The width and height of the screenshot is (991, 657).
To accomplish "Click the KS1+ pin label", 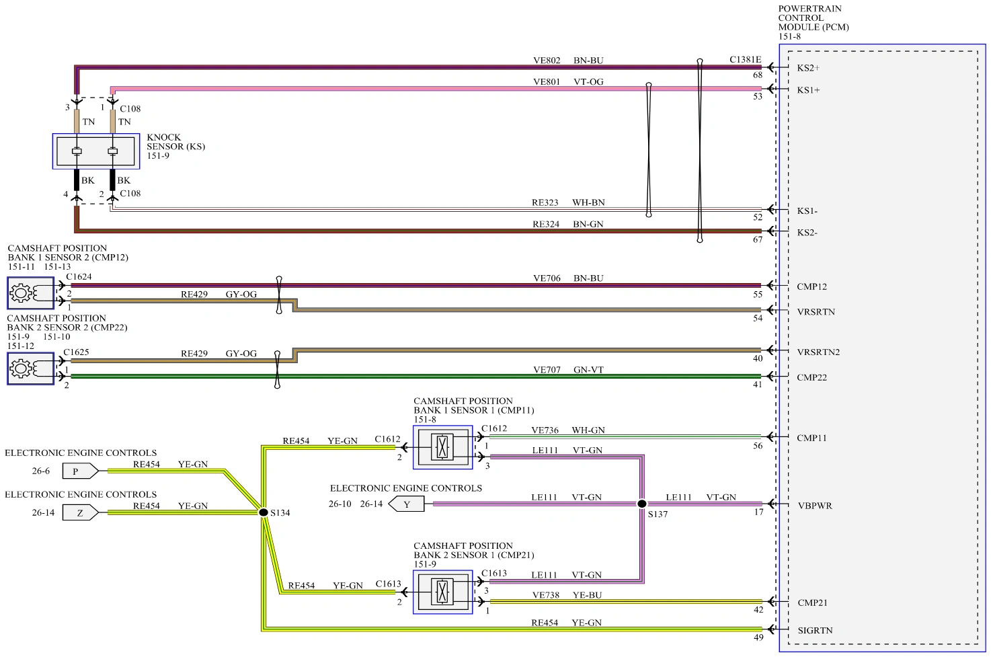I will coord(808,90).
